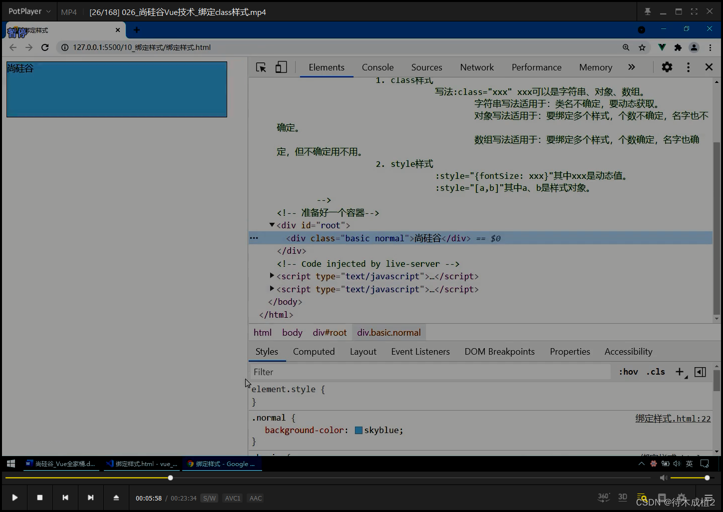723x512 pixels.
Task: Click the address bar URL
Action: point(142,47)
